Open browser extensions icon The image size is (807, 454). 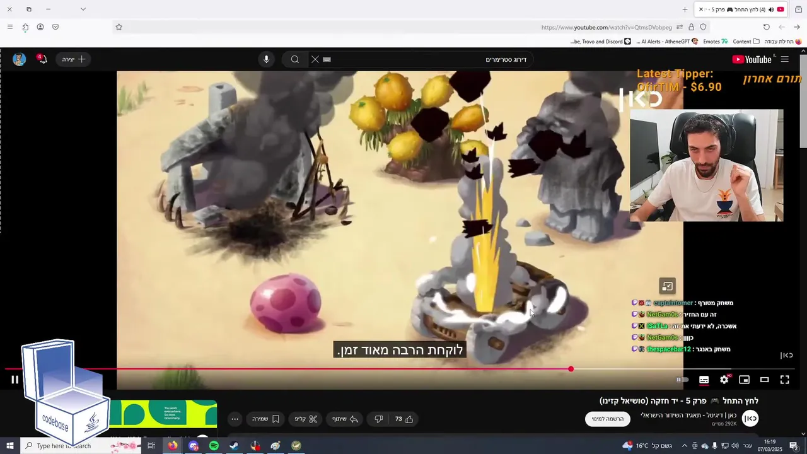(25, 27)
